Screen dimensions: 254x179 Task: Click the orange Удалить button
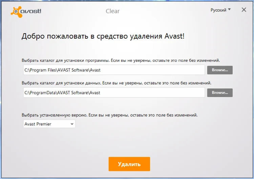coord(129,164)
